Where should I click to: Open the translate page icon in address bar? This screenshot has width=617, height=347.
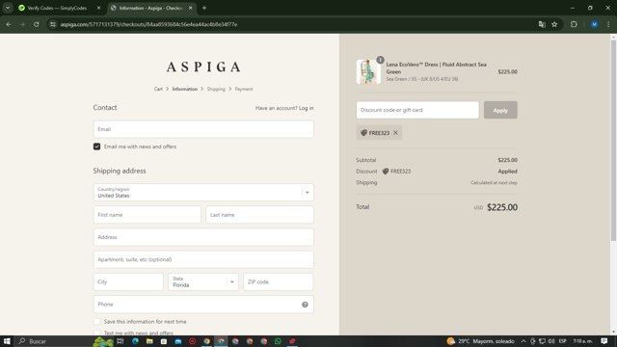542,24
